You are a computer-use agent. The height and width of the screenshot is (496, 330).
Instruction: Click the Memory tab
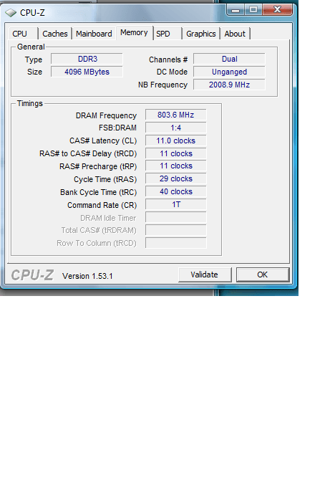point(134,32)
